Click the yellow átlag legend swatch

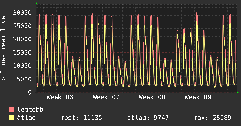(x=12, y=118)
